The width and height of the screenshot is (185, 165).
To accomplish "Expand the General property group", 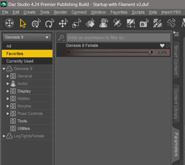I will point(8,76).
